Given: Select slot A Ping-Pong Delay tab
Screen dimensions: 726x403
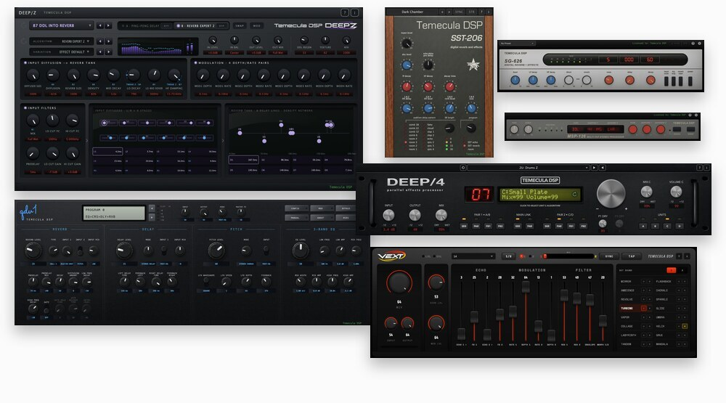Looking at the screenshot, I should (x=144, y=26).
